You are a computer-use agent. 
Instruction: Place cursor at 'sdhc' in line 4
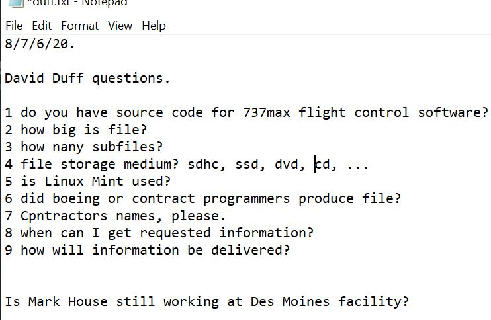203,164
